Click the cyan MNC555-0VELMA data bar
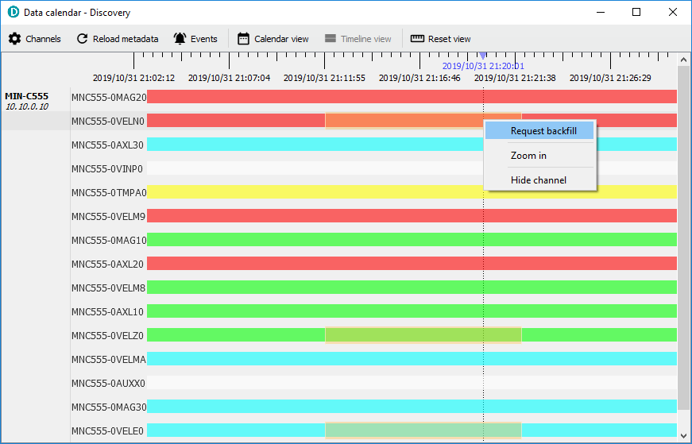Screen dimensions: 692x444 (412, 359)
